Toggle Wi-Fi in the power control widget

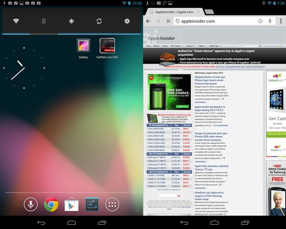16,21
